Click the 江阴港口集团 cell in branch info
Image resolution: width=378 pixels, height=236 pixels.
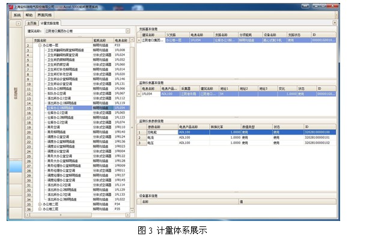pyautogui.click(x=153, y=40)
